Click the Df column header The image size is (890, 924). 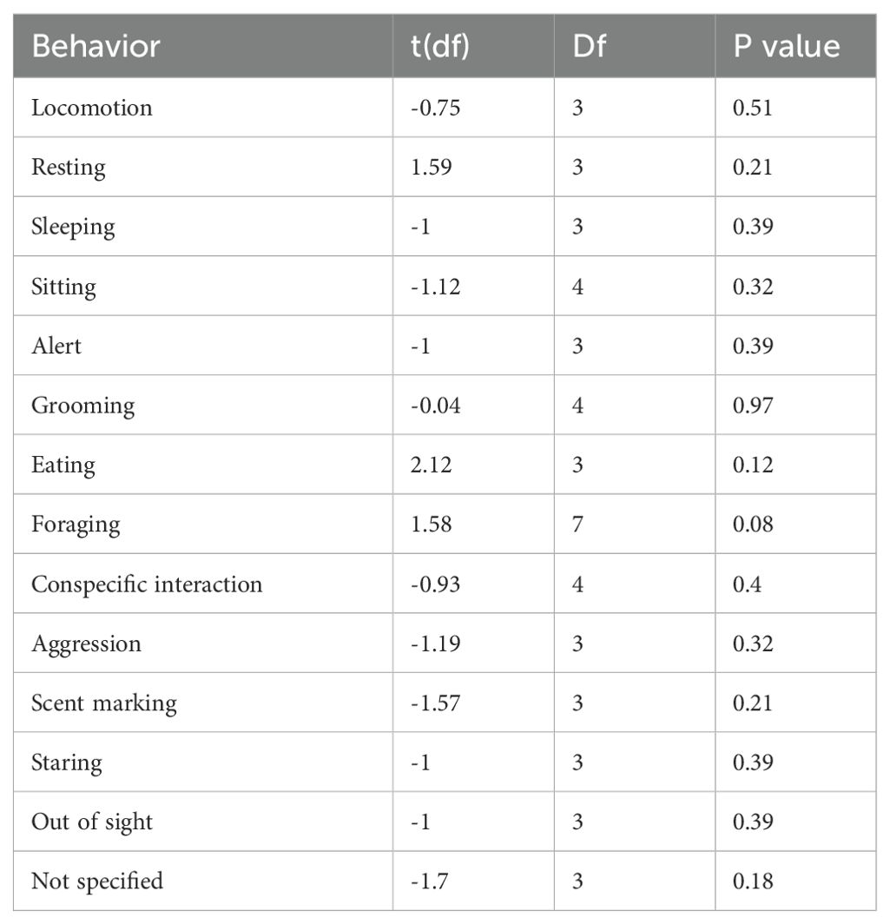point(589,47)
